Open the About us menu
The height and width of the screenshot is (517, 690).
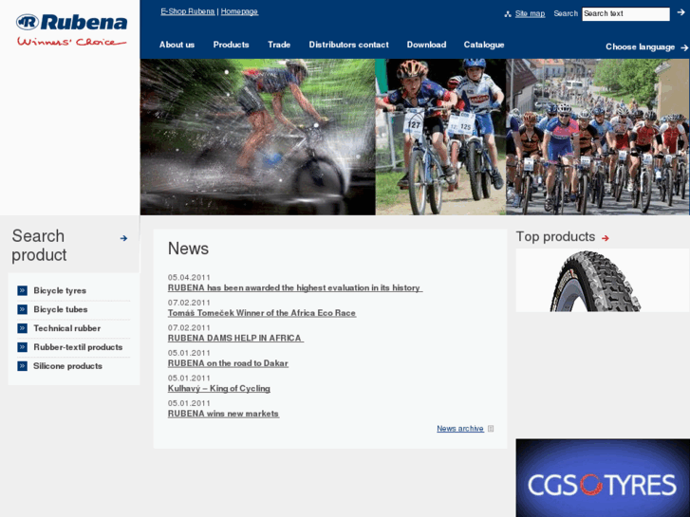(177, 45)
